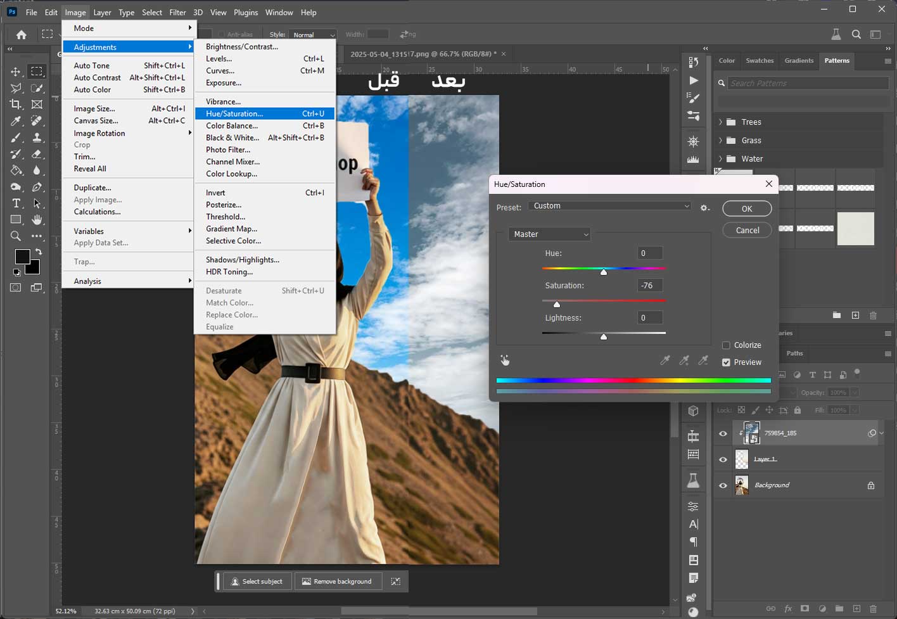Click the Select subject button
This screenshot has height=619, width=897.
pos(256,581)
